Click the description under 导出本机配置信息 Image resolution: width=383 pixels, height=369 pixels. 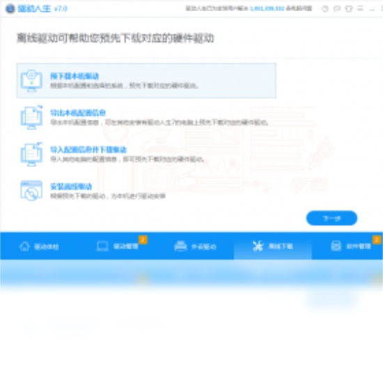(x=159, y=123)
